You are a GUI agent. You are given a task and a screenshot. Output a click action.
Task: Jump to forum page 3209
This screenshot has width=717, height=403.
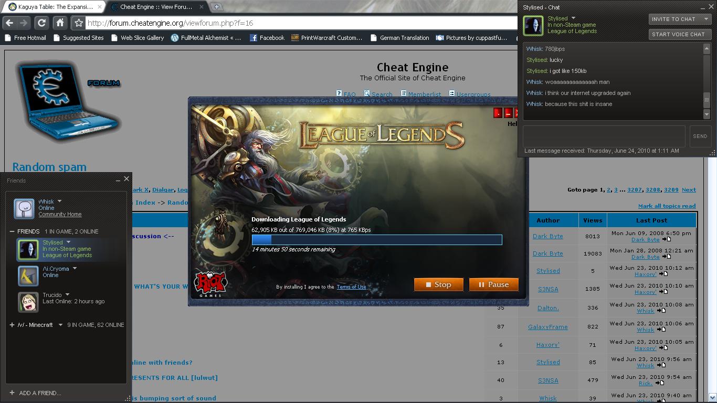click(x=671, y=190)
